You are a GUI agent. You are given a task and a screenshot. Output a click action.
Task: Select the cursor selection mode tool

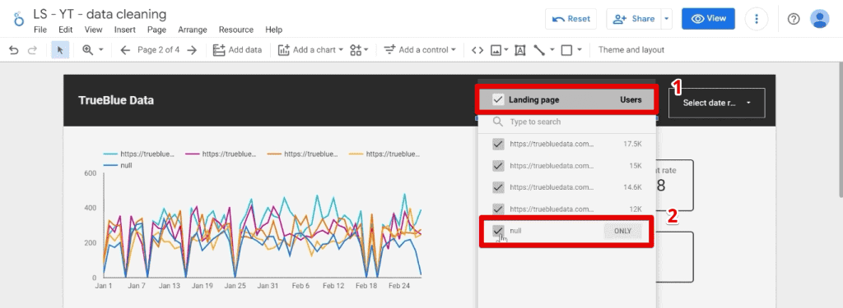point(60,50)
